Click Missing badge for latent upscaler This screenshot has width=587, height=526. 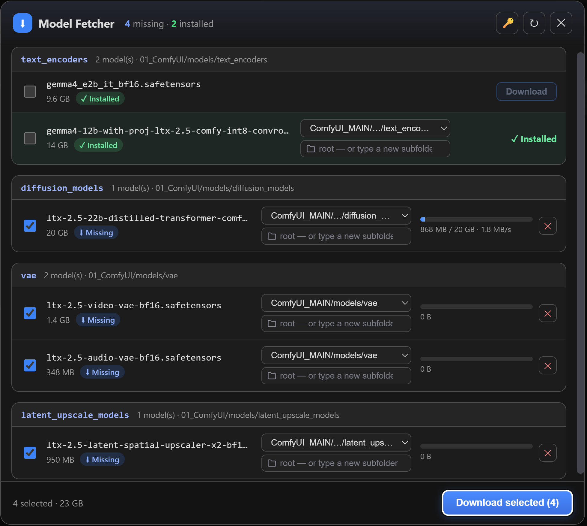point(102,460)
